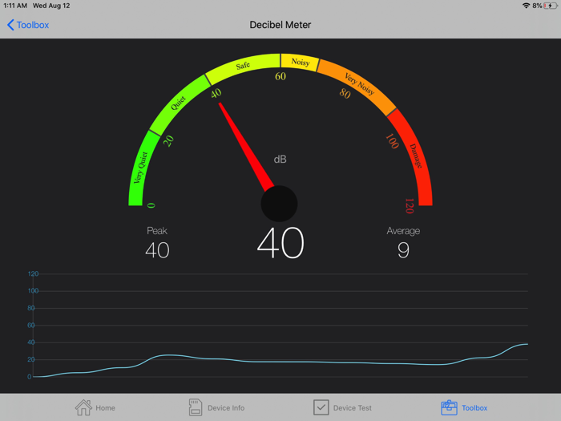Viewport: 561px width, 421px height.
Task: Tap the Average label
Action: 403,231
